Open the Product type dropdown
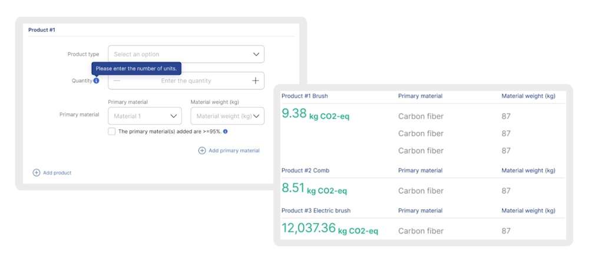The width and height of the screenshot is (589, 263). click(x=186, y=54)
